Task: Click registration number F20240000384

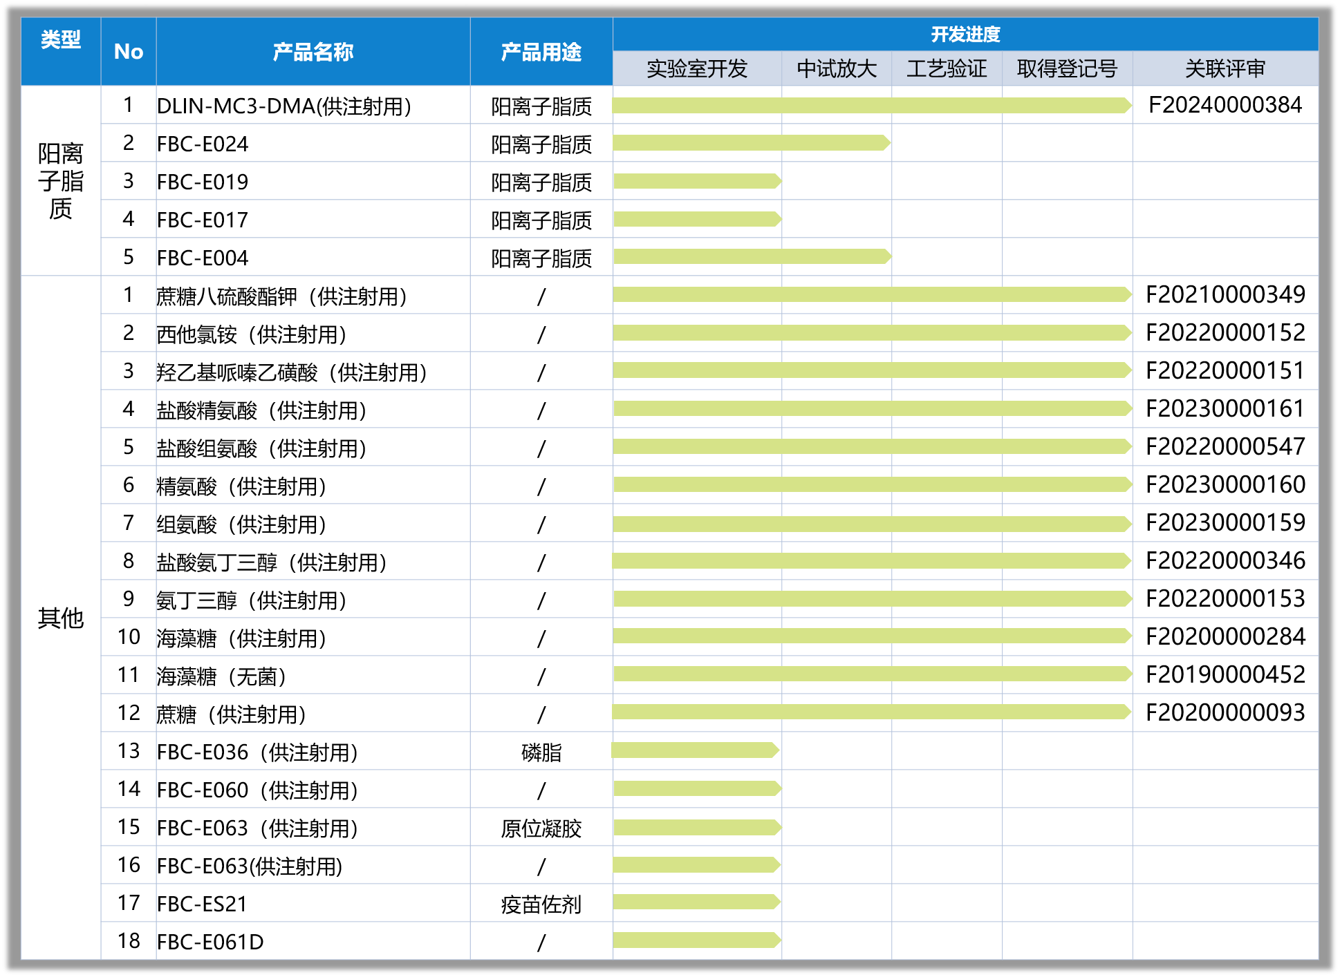Action: tap(1225, 105)
